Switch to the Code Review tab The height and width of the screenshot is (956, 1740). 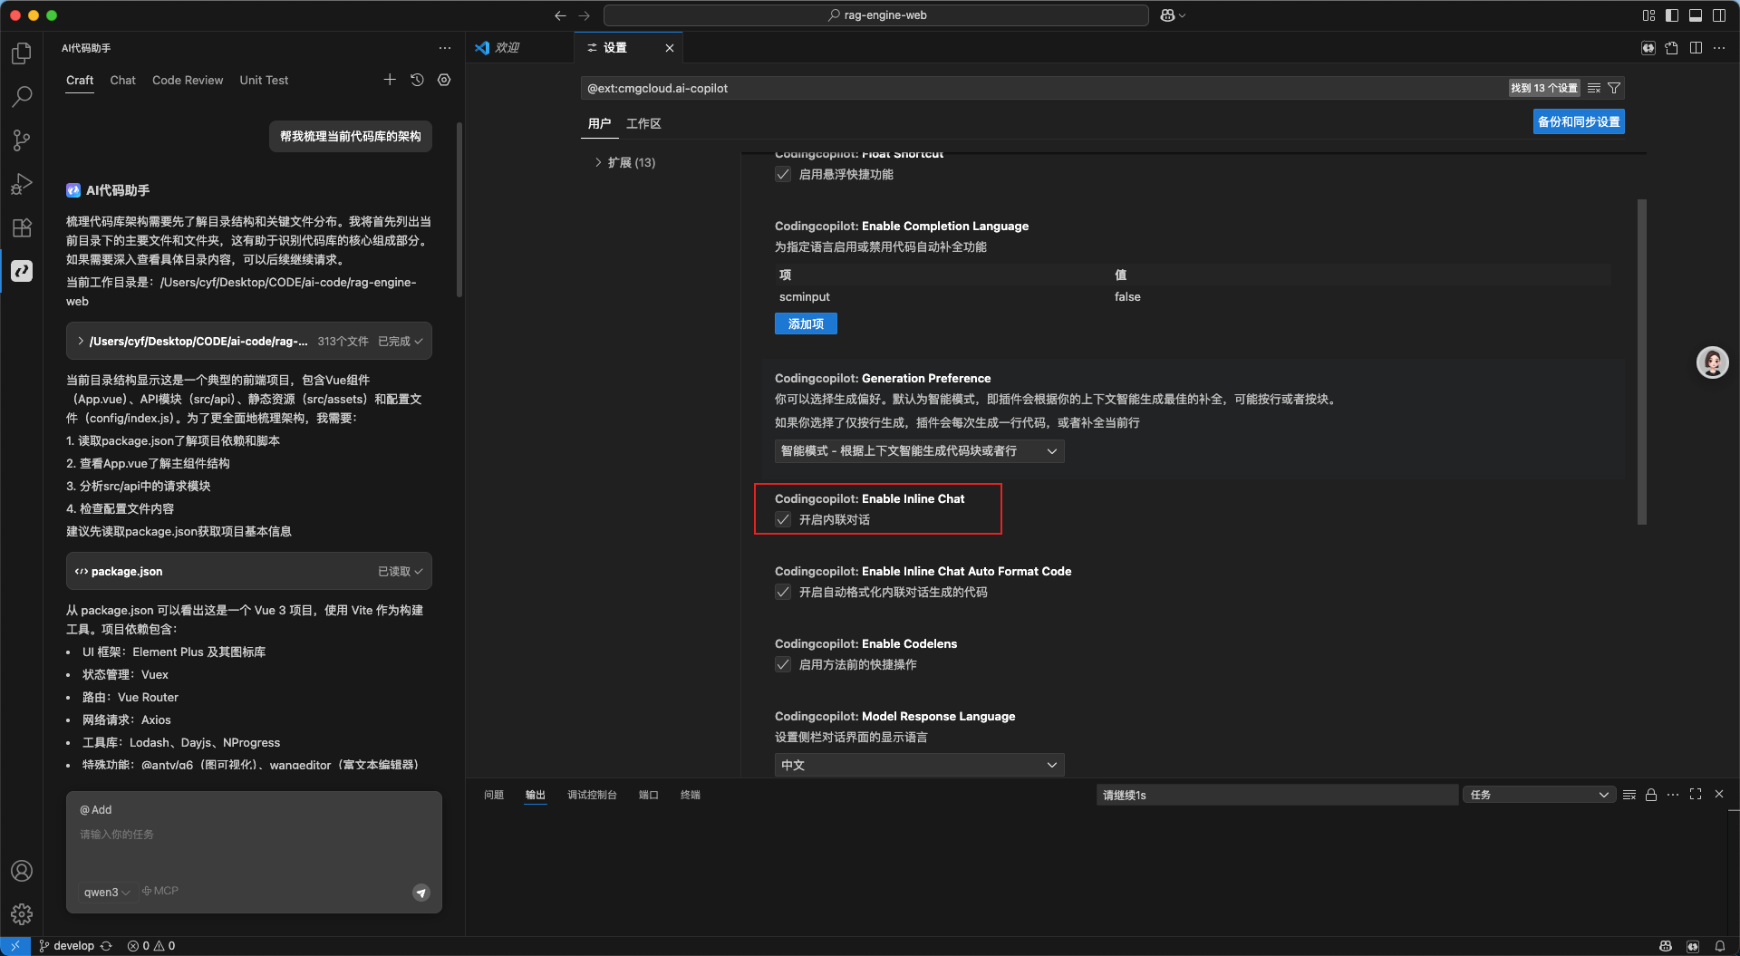[x=188, y=80]
